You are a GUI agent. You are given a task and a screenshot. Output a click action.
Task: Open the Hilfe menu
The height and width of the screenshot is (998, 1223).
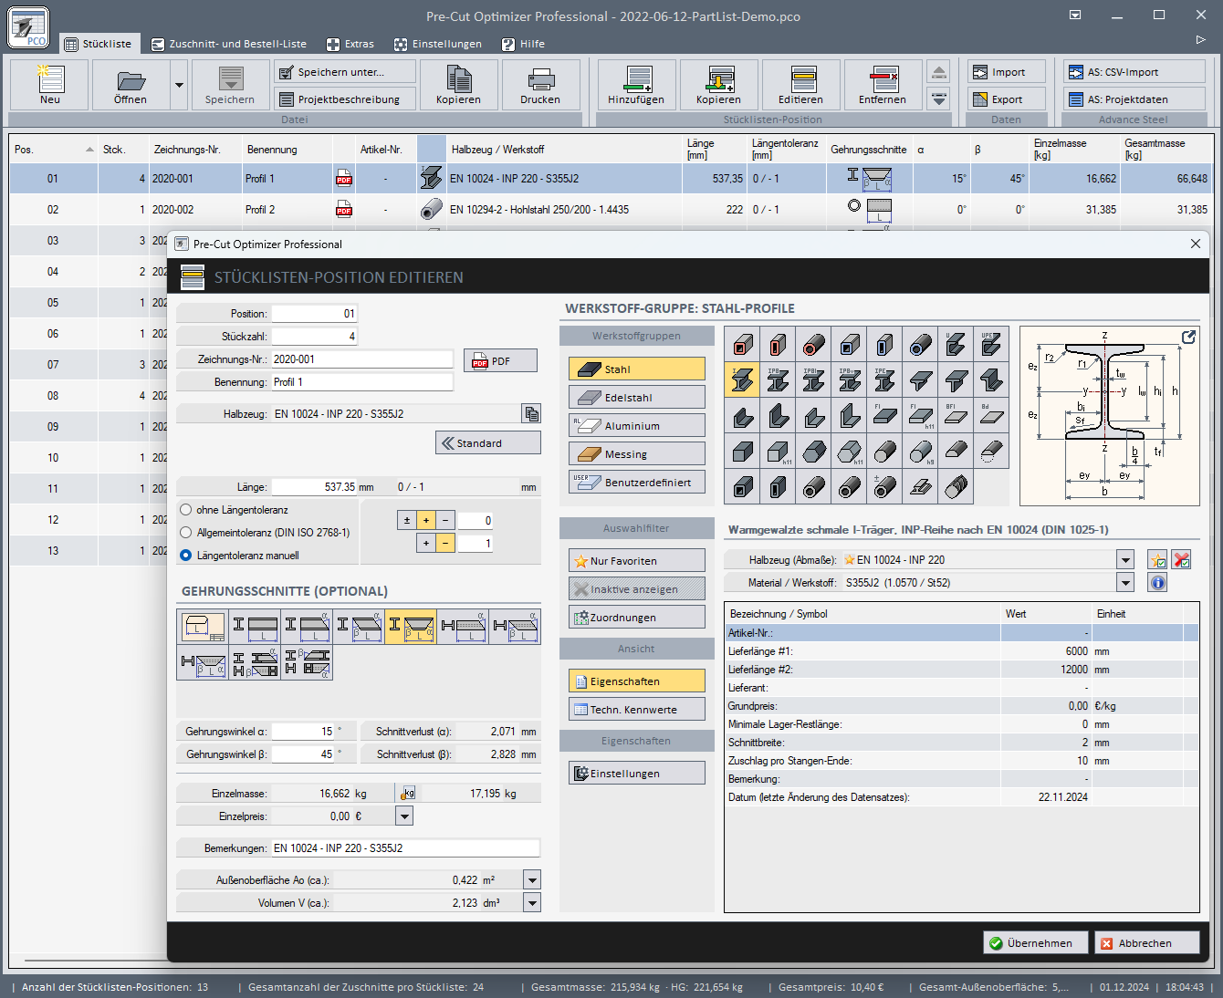(x=523, y=44)
